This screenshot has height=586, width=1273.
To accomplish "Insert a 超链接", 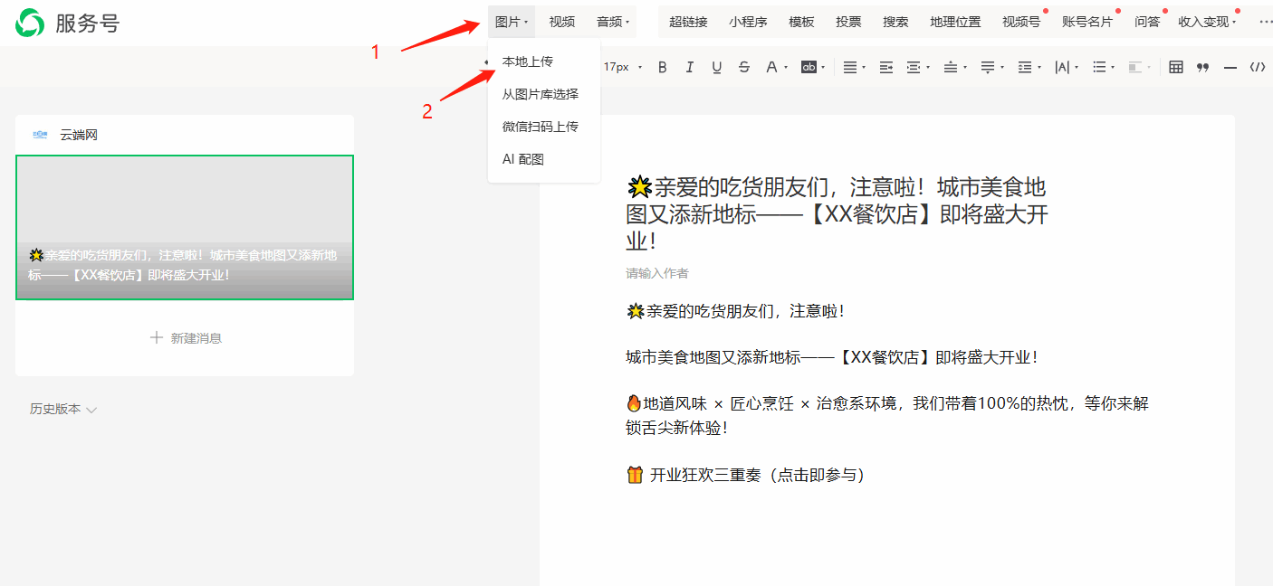I will [688, 22].
